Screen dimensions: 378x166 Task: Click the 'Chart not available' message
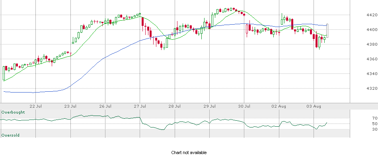(x=189, y=152)
